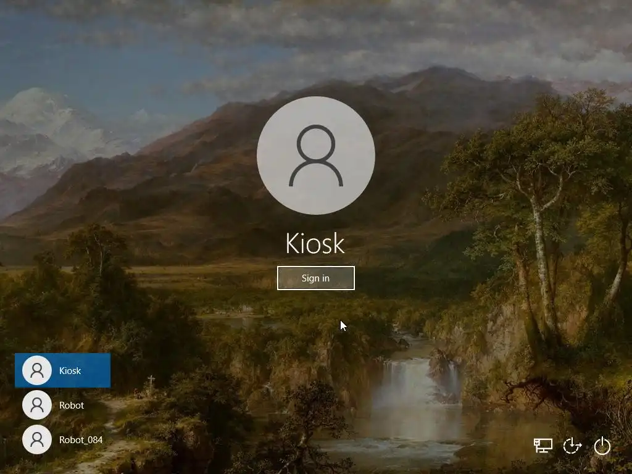Click the Robot account avatar icon
The height and width of the screenshot is (474, 632).
36,405
